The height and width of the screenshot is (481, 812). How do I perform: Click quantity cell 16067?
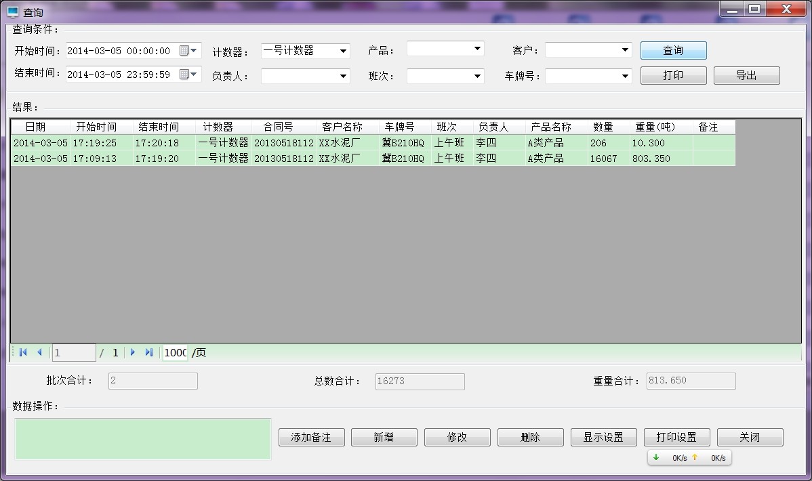tap(609, 159)
